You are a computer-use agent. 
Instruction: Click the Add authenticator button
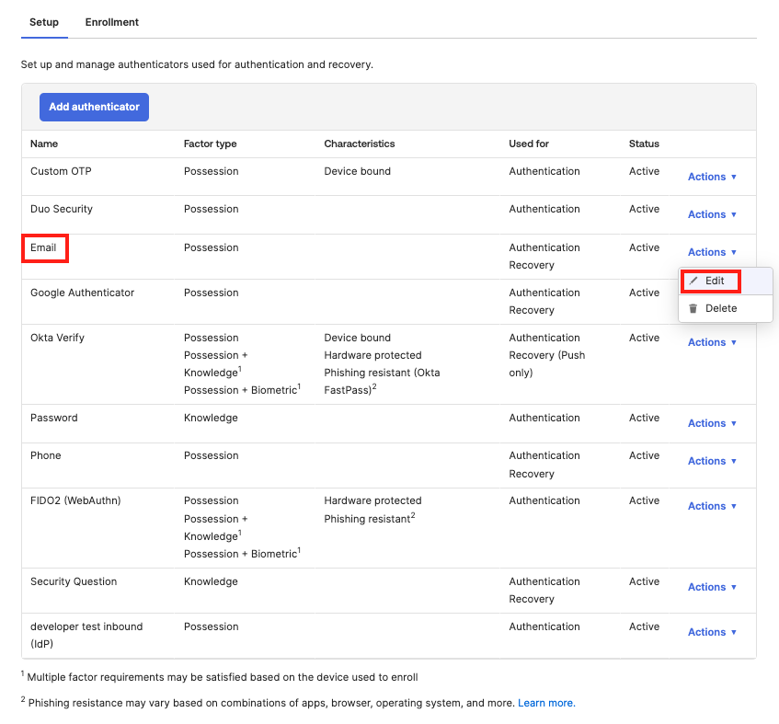coord(94,108)
